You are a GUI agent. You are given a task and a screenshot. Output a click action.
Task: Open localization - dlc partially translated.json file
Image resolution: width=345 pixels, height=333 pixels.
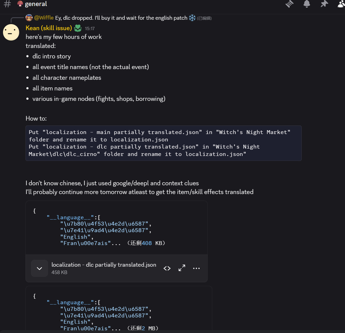pos(104,265)
